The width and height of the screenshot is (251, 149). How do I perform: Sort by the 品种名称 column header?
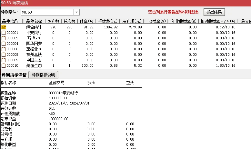coord(34,21)
